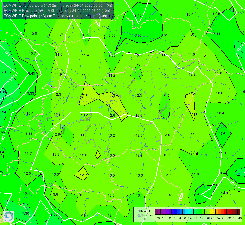Select the ECMWF-E Dew point 2m layer line
Viewport: 245px width, 225px height.
55,16
